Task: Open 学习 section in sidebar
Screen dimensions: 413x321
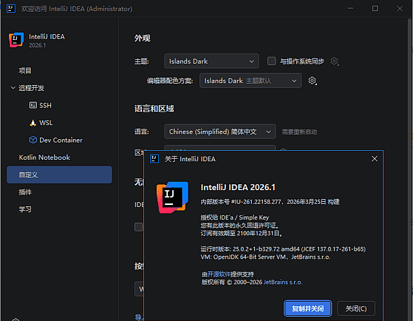Action: 25,209
